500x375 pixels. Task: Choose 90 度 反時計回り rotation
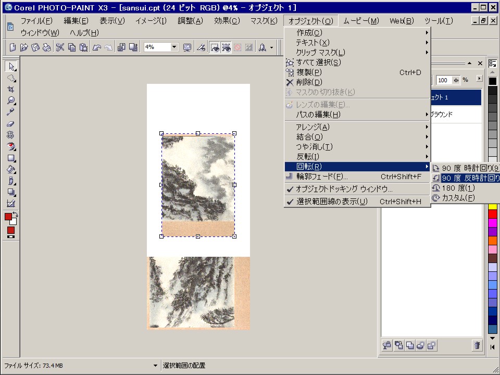[x=465, y=178]
